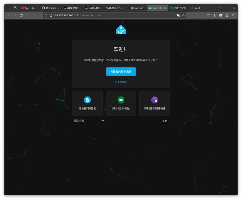Bookmark this page with the star icon
The image size is (242, 200).
(x=183, y=15)
